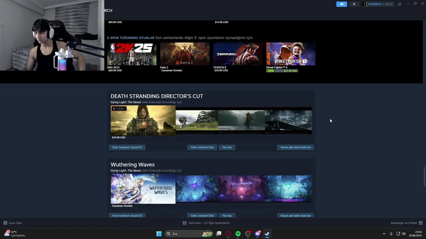Ignore Wuthering Waves with 'Yok Say'
The width and height of the screenshot is (426, 239).
click(227, 215)
